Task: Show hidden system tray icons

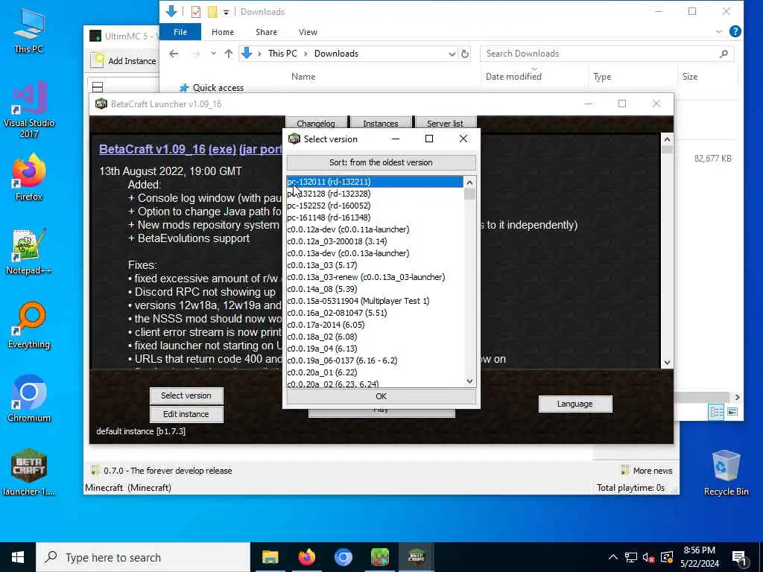Action: pyautogui.click(x=613, y=557)
